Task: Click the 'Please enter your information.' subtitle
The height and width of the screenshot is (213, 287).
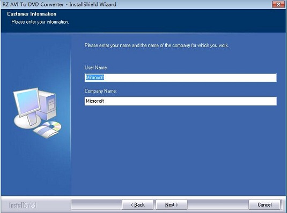Action: [x=40, y=22]
